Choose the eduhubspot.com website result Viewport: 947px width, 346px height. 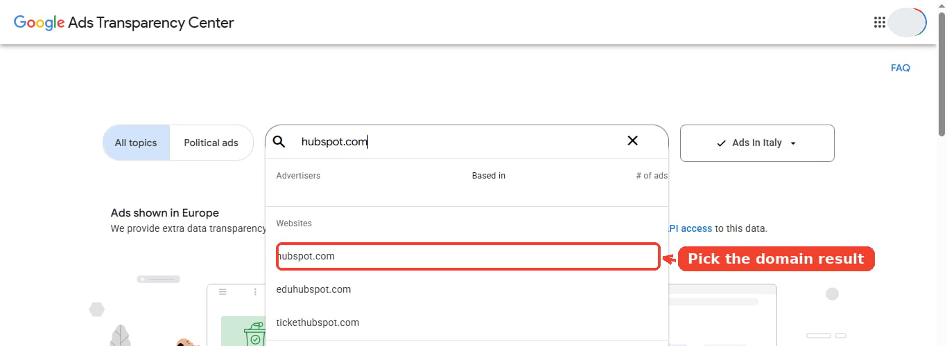tap(467, 289)
